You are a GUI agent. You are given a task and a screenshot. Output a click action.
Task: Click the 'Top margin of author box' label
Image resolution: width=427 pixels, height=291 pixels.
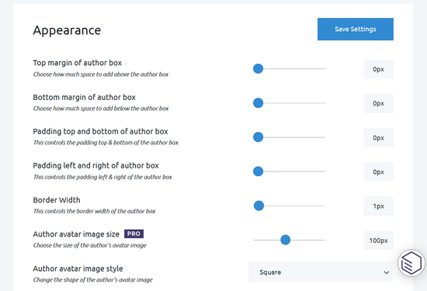pos(78,63)
